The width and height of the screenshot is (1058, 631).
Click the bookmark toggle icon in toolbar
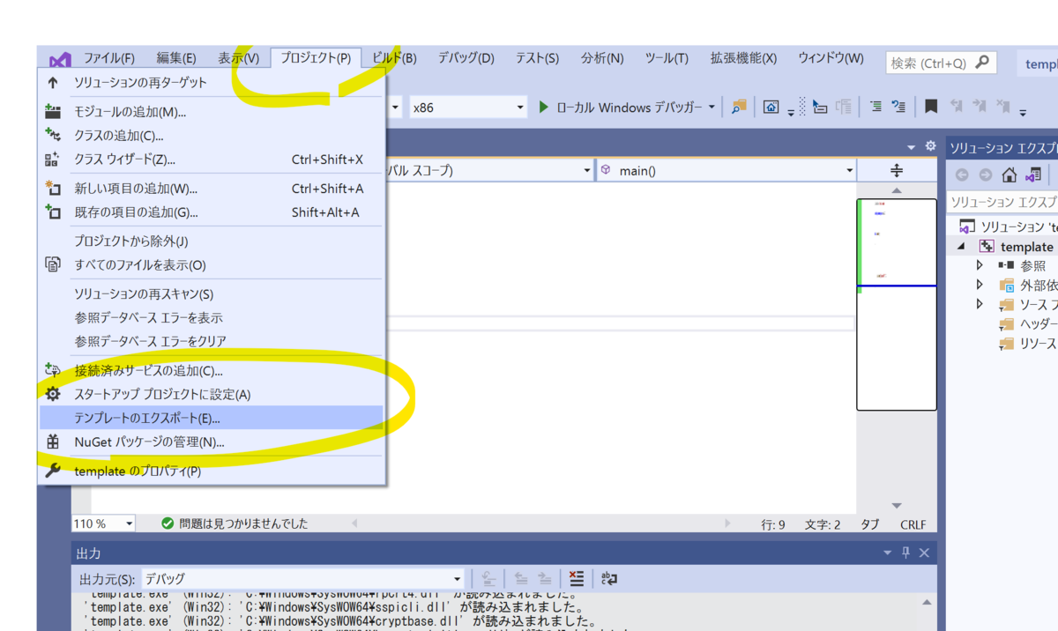pos(931,107)
